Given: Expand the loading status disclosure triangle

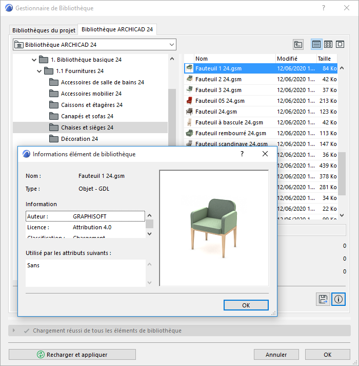Looking at the screenshot, I should [x=14, y=331].
